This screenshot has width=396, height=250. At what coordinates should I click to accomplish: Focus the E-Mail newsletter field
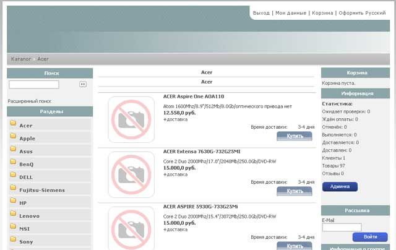(342, 227)
